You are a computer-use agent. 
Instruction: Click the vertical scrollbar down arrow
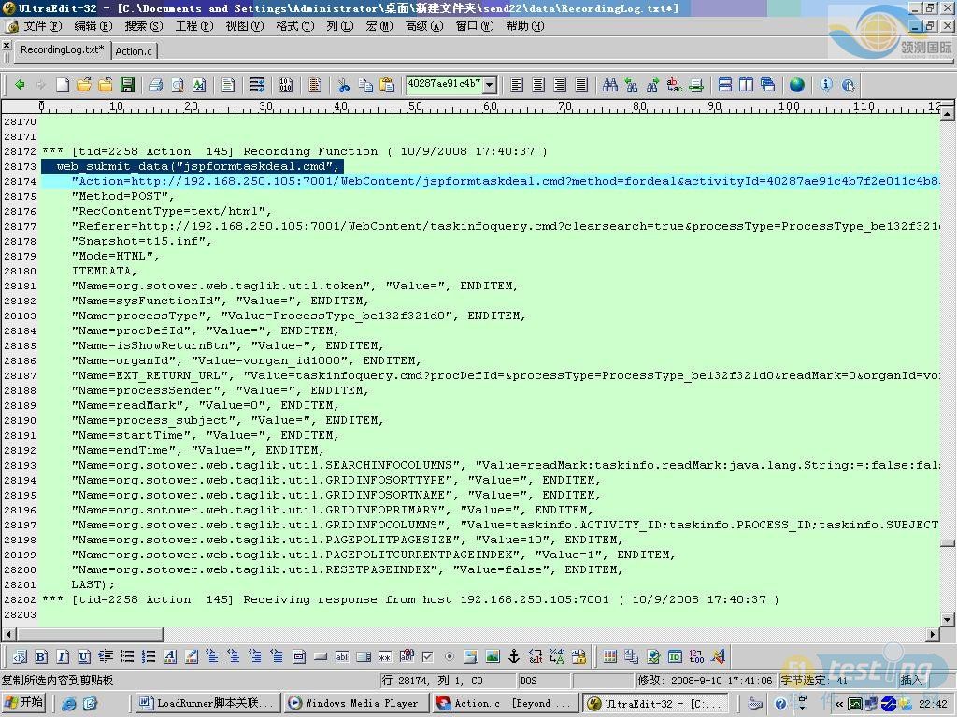(949, 619)
